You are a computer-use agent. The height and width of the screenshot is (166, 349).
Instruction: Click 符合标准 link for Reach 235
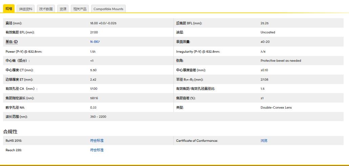97,150
